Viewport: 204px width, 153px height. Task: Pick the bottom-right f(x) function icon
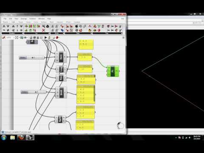click(57, 30)
